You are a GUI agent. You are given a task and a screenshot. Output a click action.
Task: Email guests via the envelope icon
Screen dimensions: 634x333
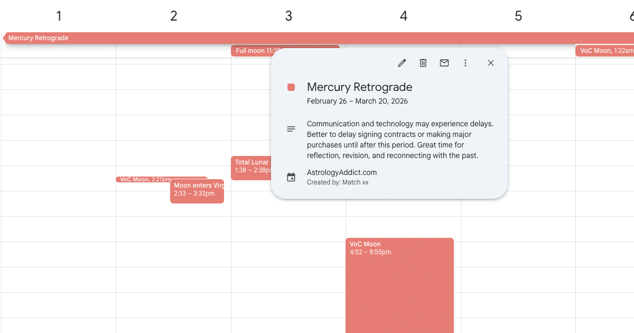pos(444,62)
